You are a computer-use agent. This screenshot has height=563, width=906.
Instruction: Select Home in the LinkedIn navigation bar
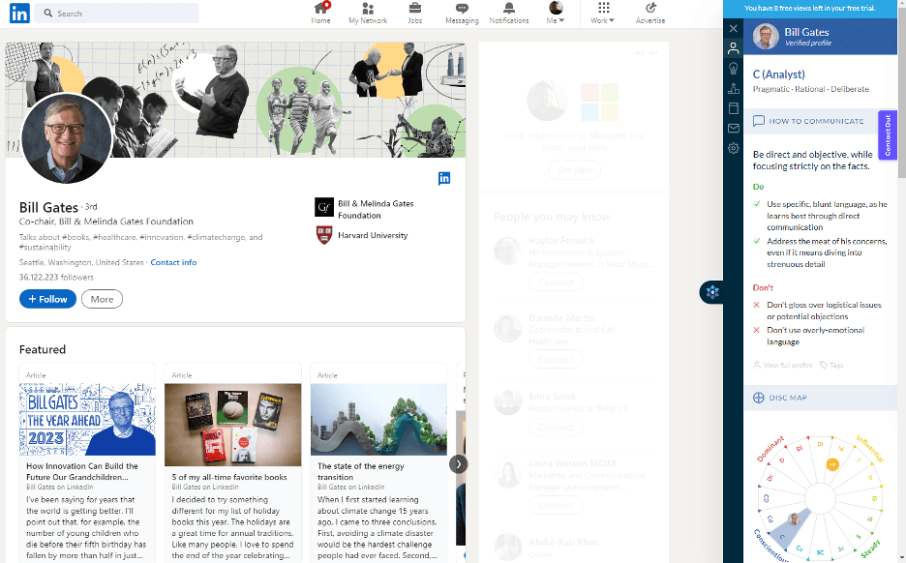coord(320,14)
